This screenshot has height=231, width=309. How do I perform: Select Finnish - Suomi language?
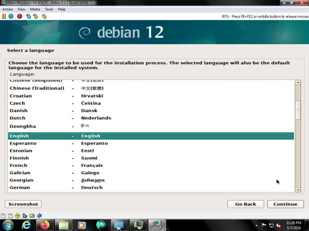[x=151, y=158]
